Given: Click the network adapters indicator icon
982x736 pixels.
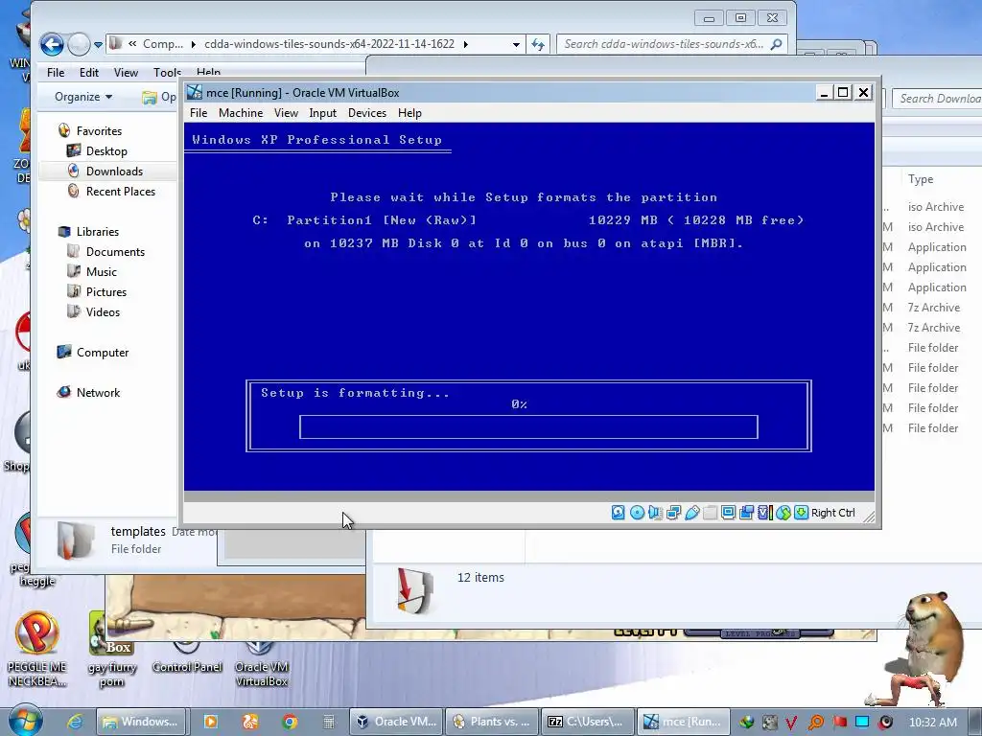Looking at the screenshot, I should 674,513.
